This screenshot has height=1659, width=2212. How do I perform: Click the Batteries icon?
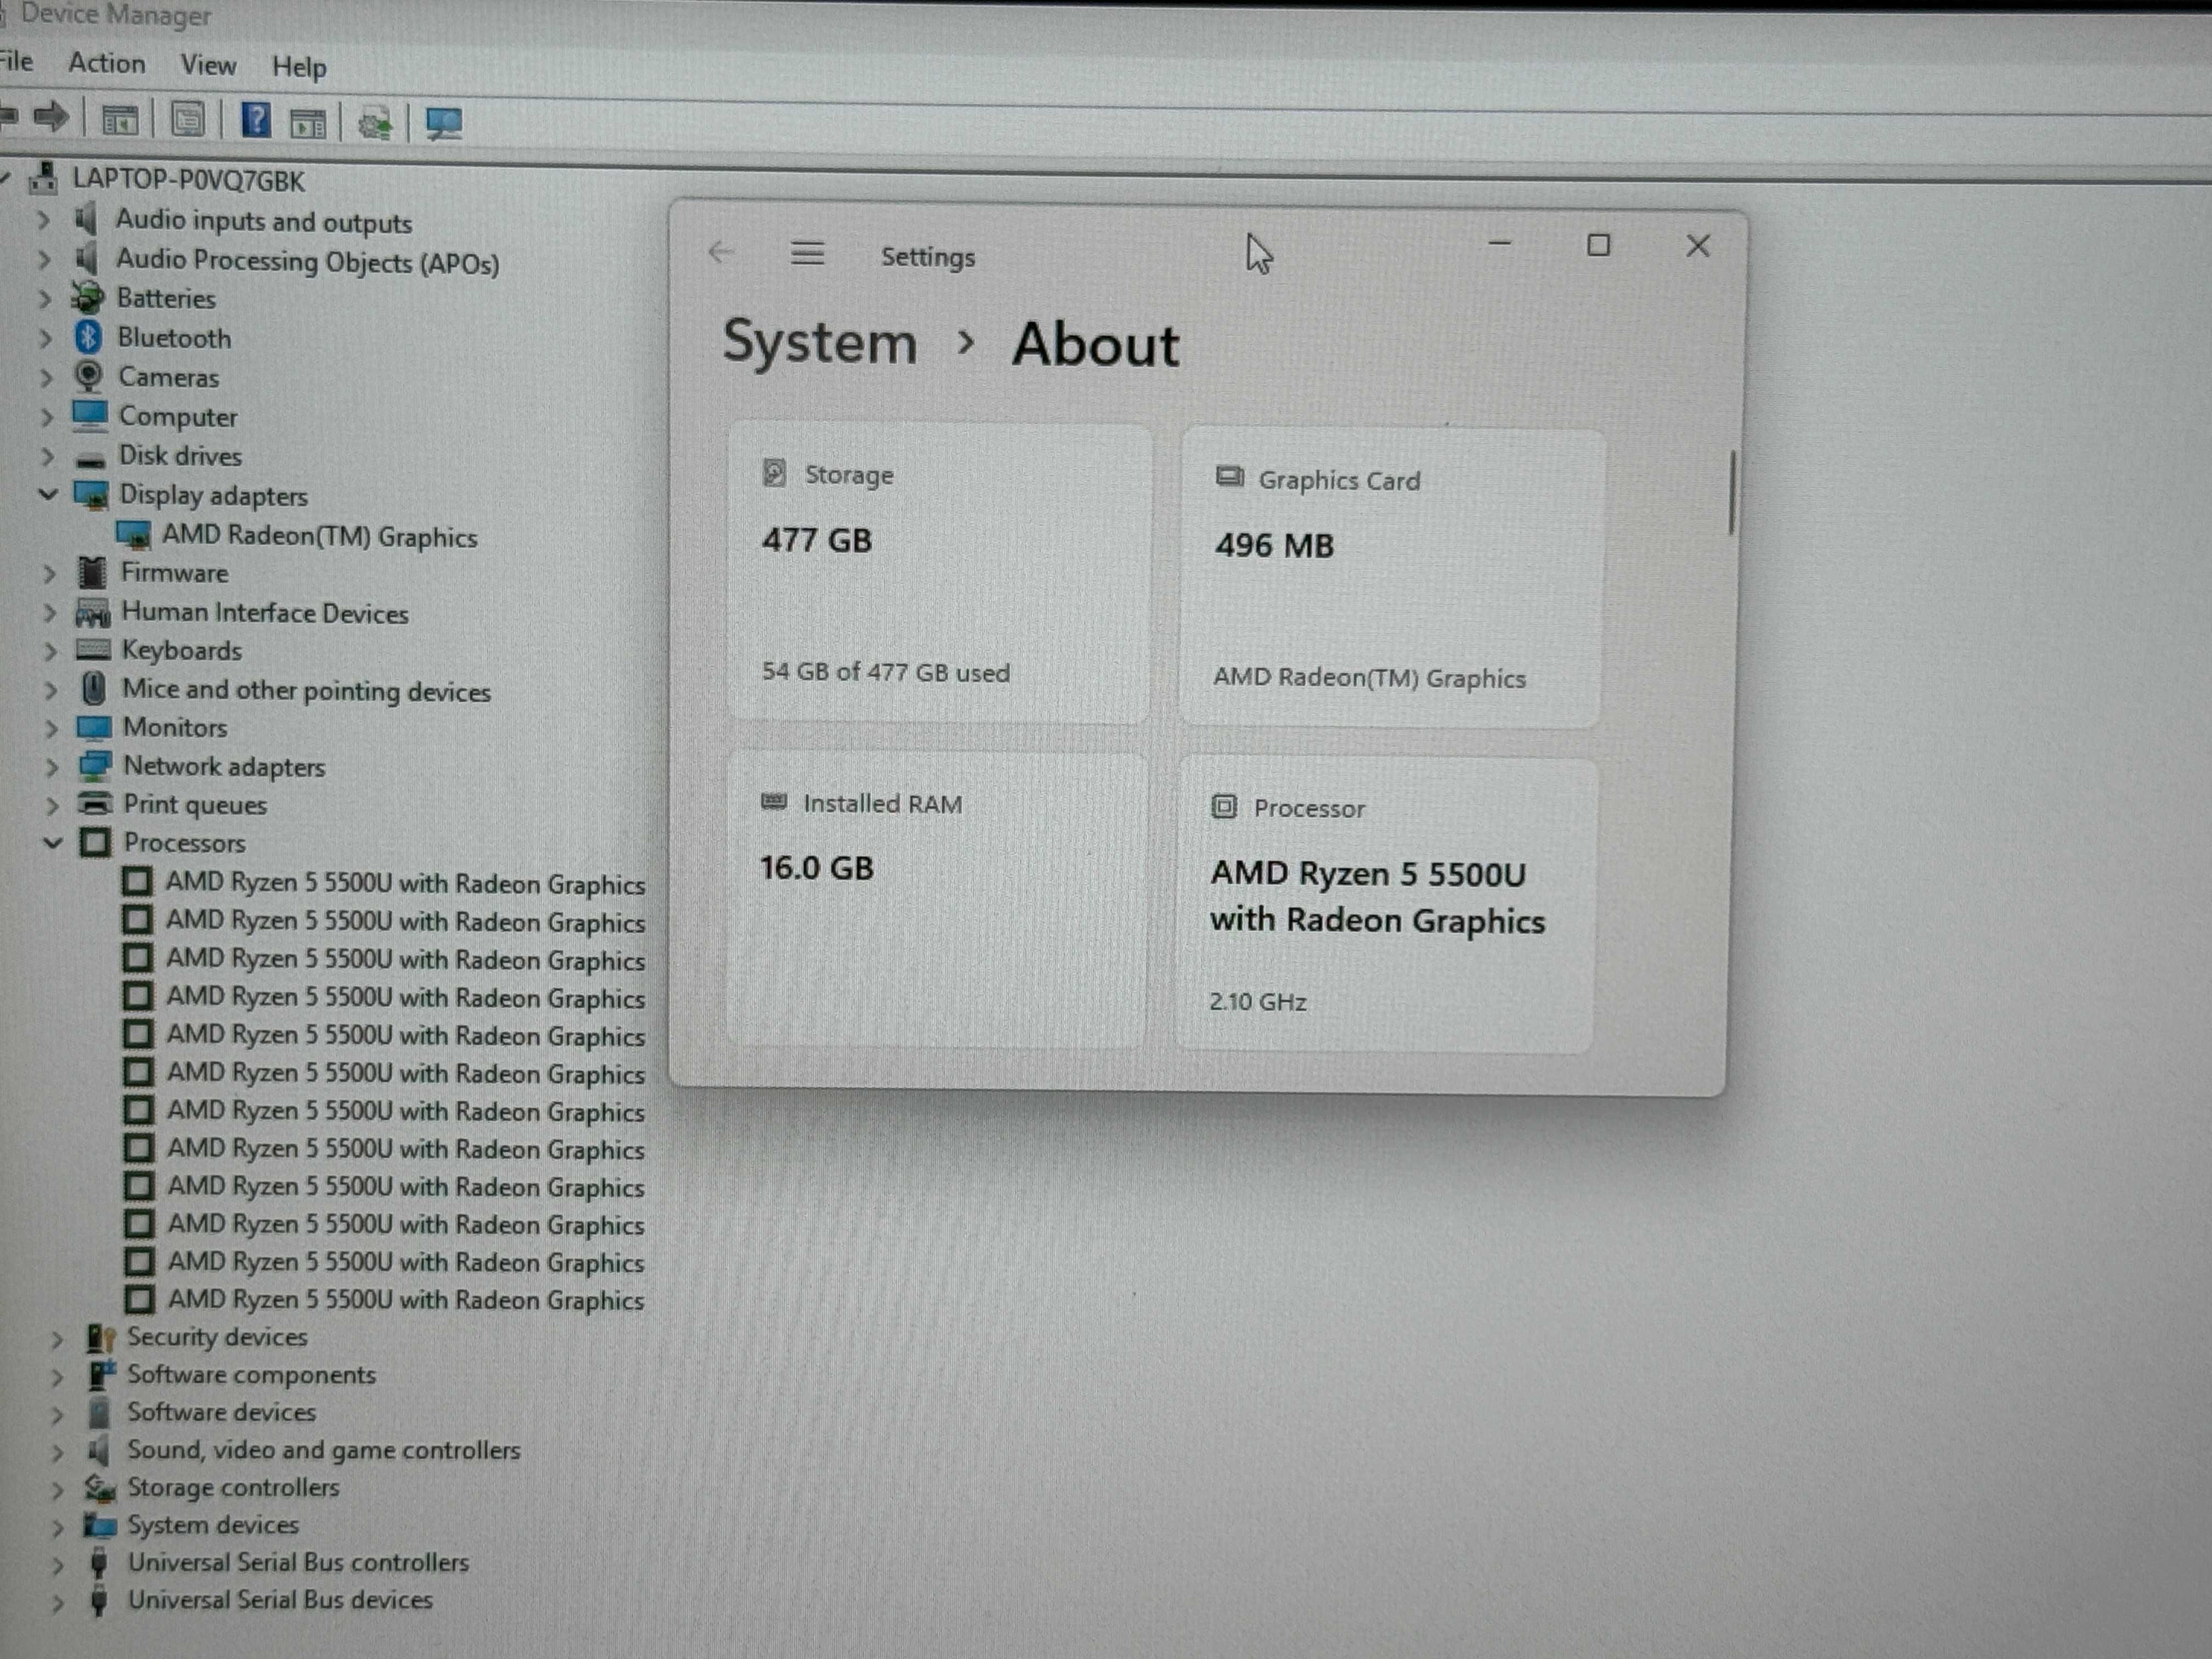(x=87, y=297)
